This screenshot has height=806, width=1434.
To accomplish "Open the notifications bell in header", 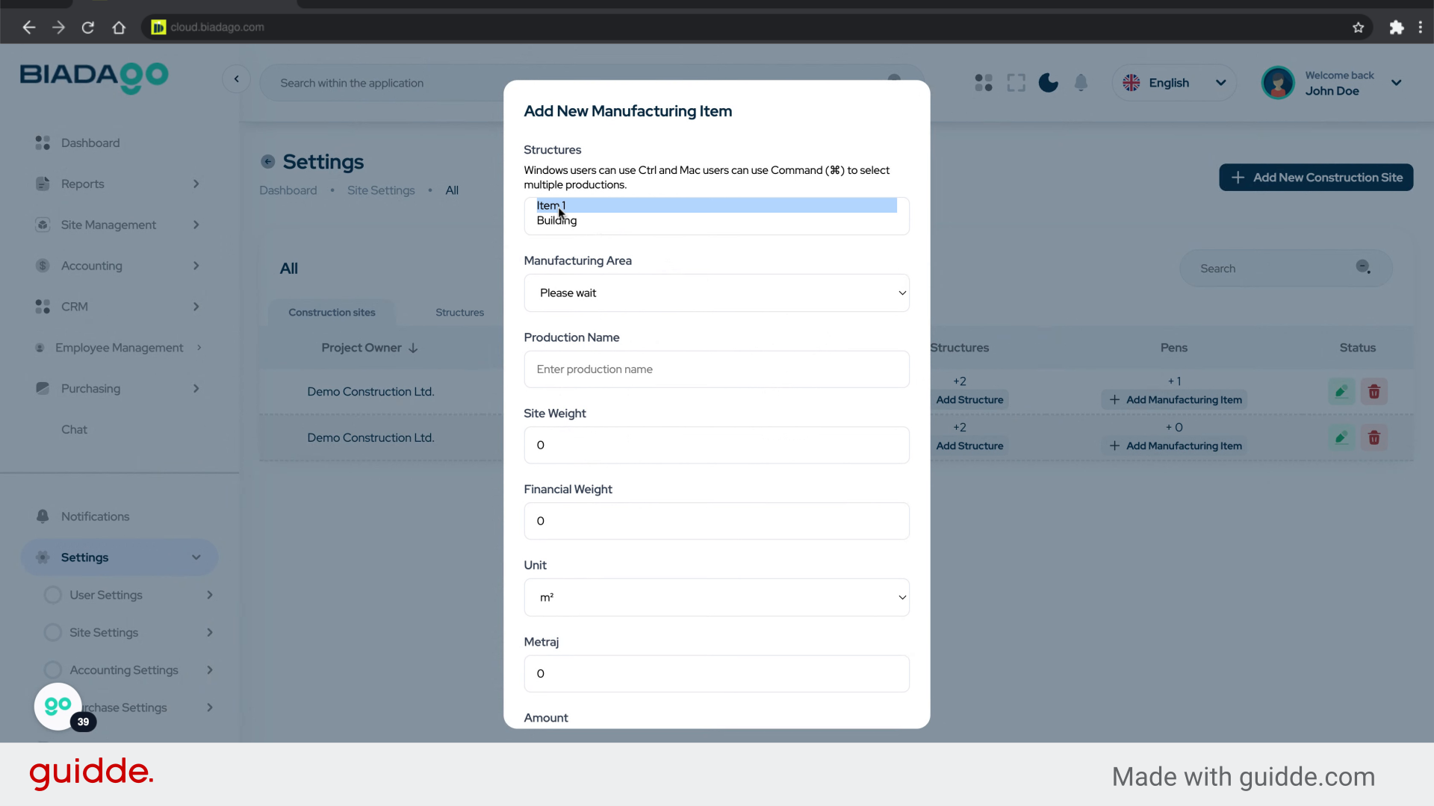I will tap(1081, 83).
